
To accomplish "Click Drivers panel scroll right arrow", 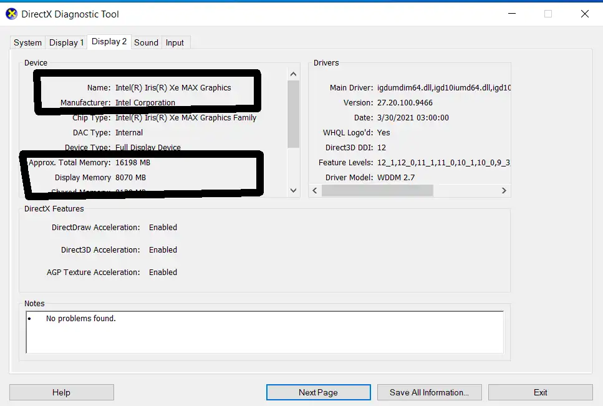I will 504,191.
